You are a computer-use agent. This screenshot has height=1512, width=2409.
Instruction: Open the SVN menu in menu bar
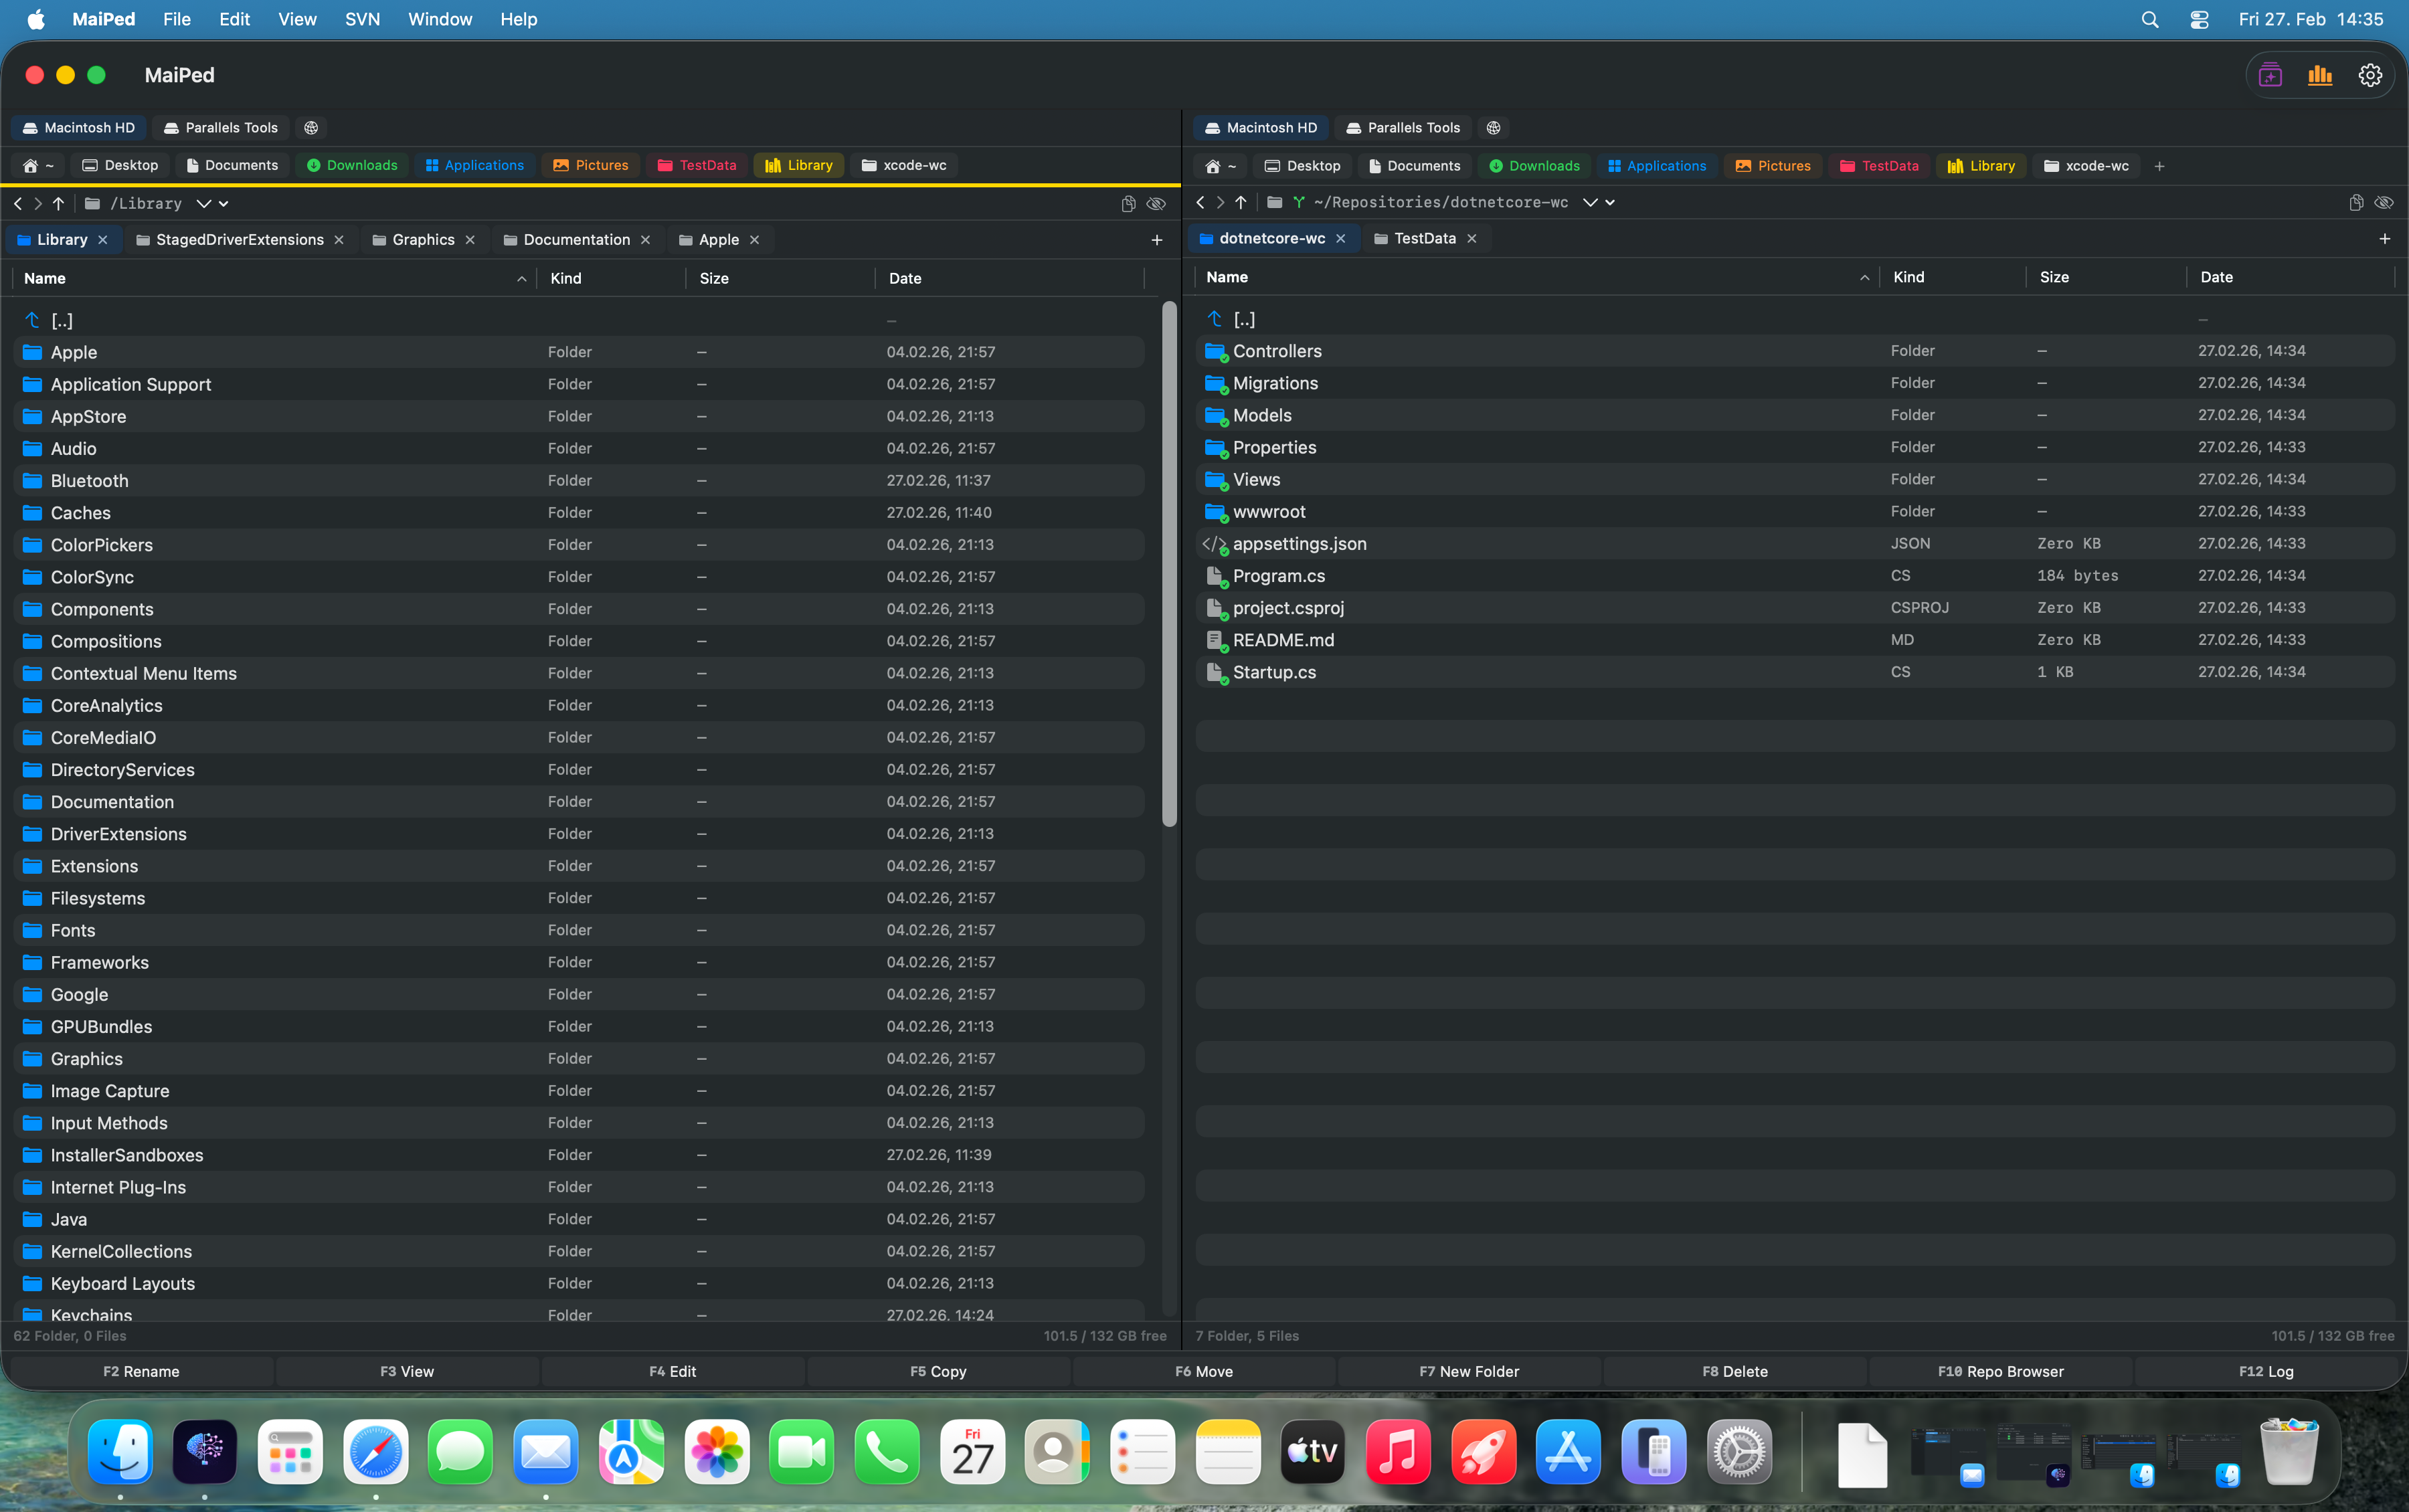(x=362, y=19)
